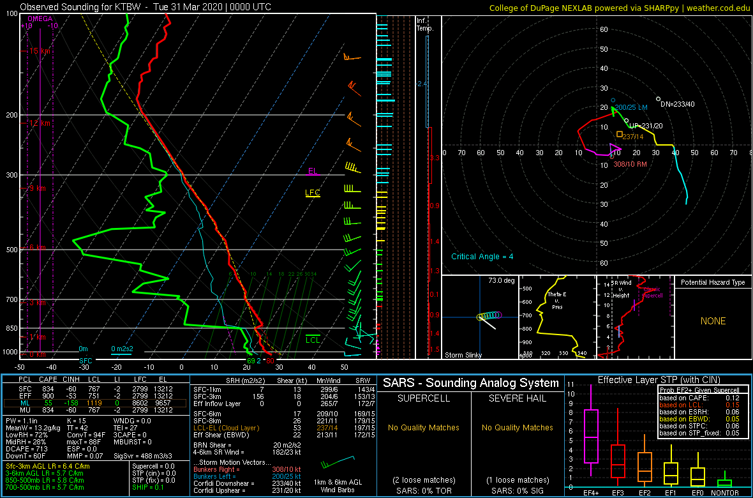753x498 pixels.
Task: Click the red 'based on LCL' probability row
Action: click(699, 405)
